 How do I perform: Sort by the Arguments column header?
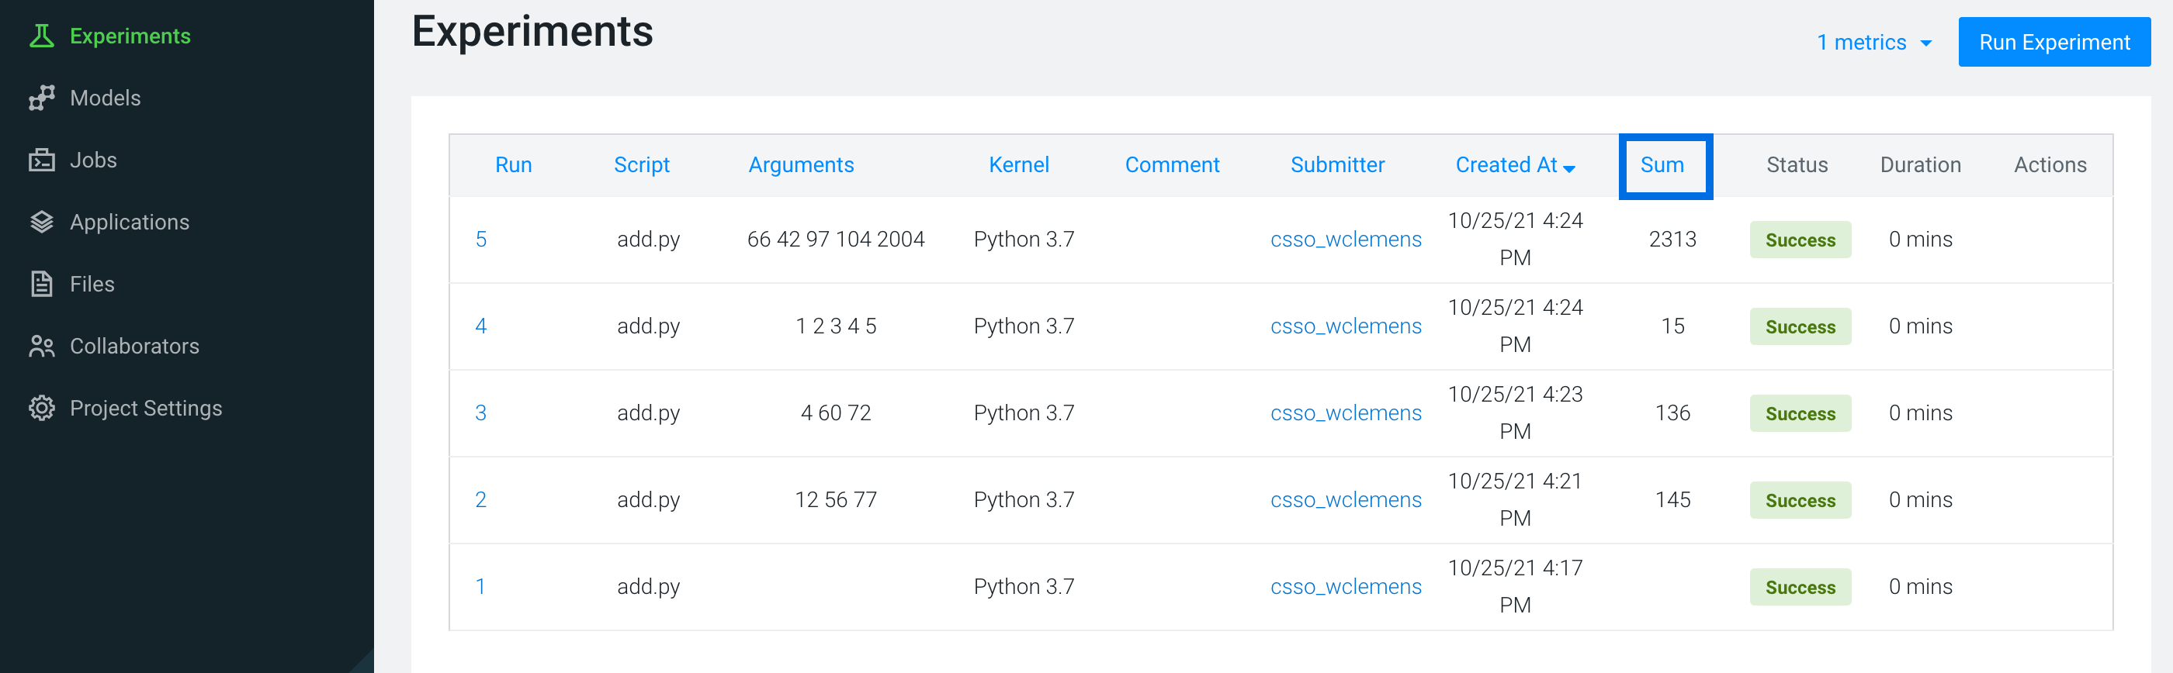[801, 165]
